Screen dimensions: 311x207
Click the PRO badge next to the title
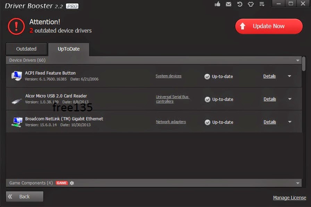72,6
